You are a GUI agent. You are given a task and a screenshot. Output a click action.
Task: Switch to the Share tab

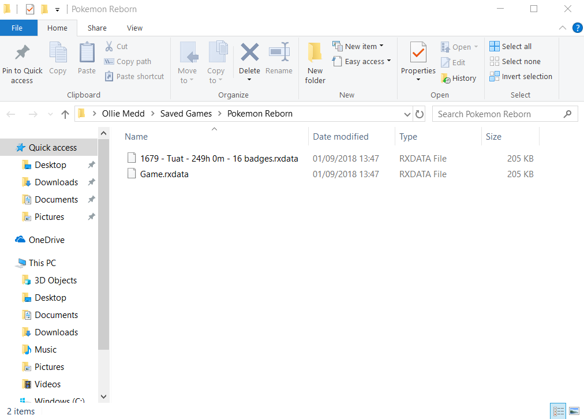tap(97, 28)
